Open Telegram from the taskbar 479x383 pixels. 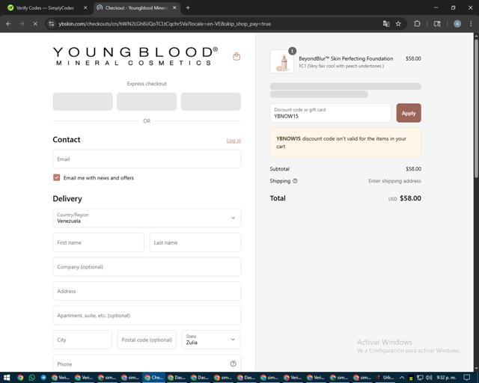(x=43, y=378)
